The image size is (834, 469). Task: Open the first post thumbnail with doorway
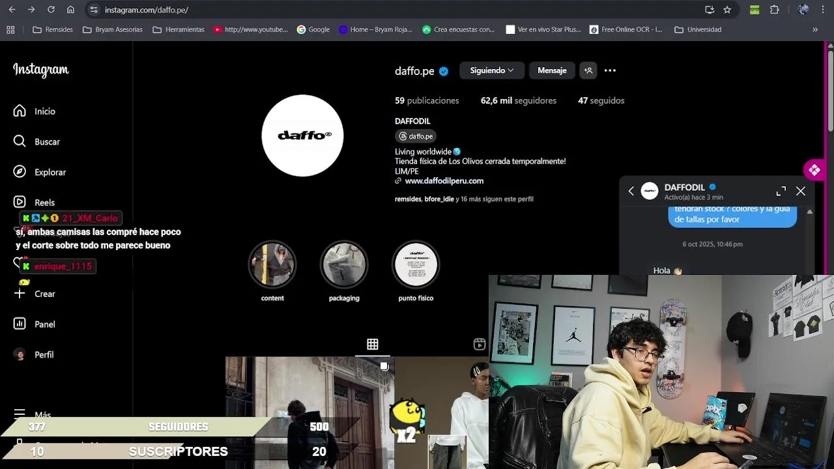(309, 412)
